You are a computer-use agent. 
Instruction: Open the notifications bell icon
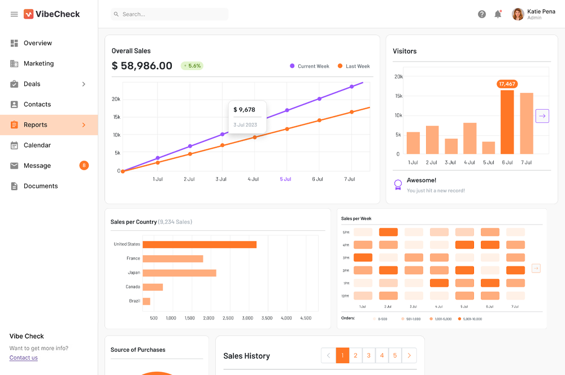(498, 14)
